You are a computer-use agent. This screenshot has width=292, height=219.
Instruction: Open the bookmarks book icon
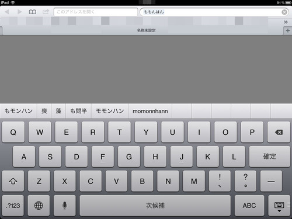33,12
